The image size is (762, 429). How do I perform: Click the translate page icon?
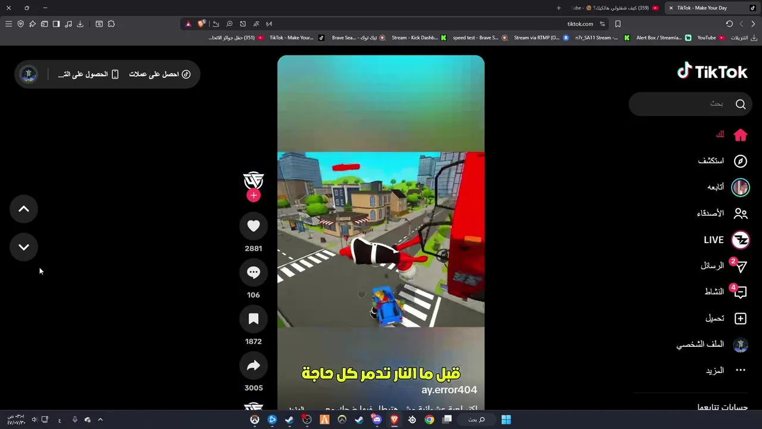(x=256, y=24)
